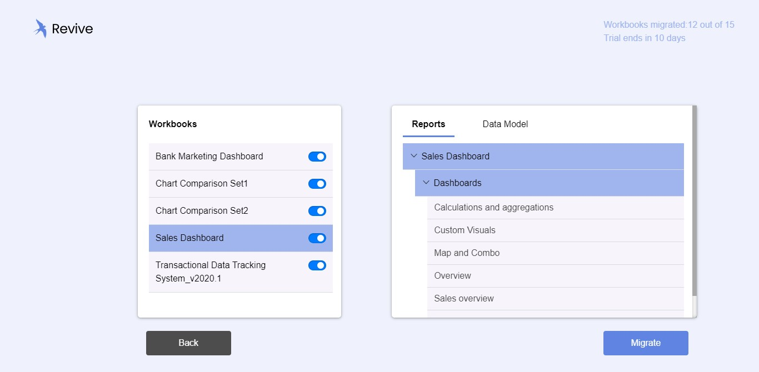759x372 pixels.
Task: Click the Revive bird logo icon
Action: click(x=40, y=28)
